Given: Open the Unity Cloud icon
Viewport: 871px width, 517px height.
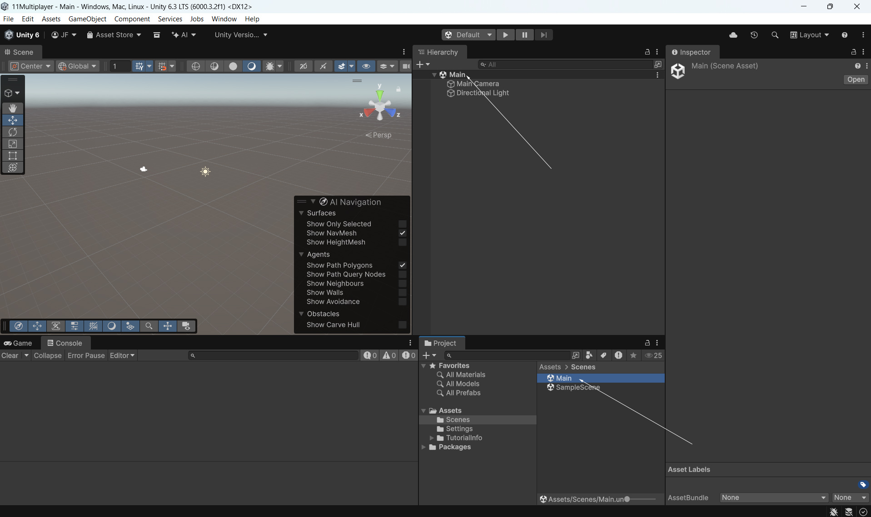Looking at the screenshot, I should click(733, 35).
